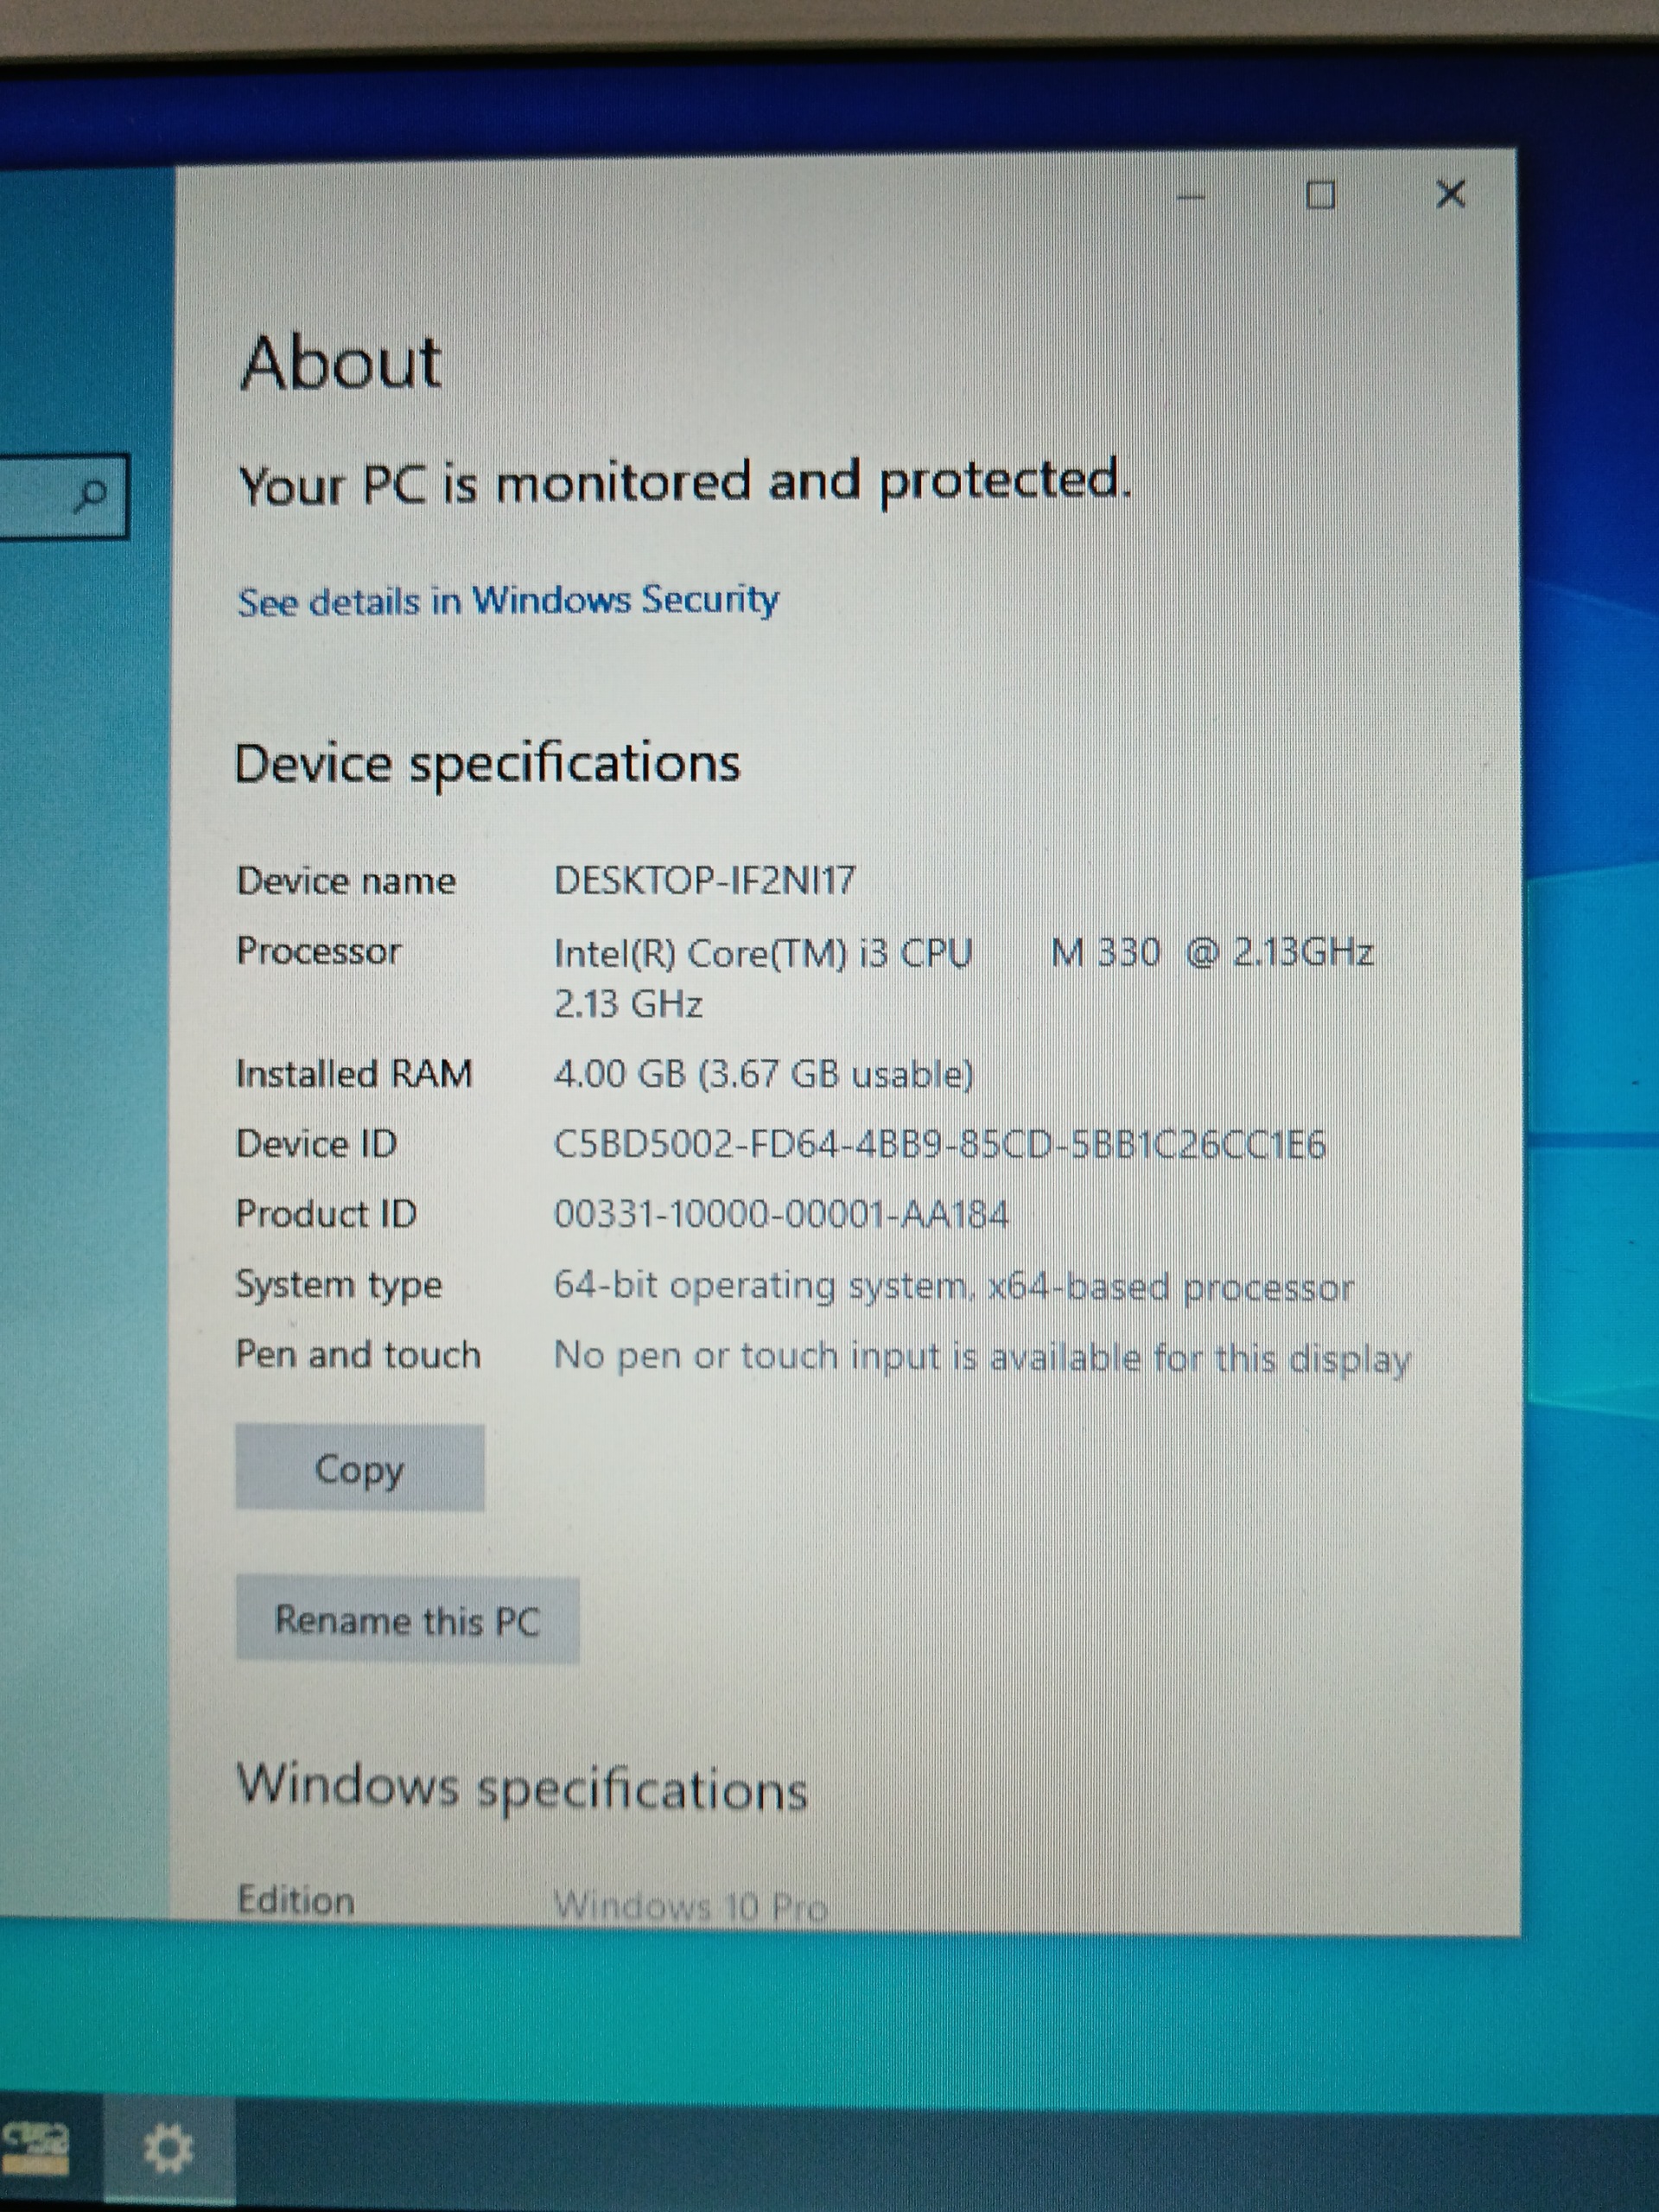Click the Pen and touch label
The image size is (1659, 2212).
(358, 1354)
